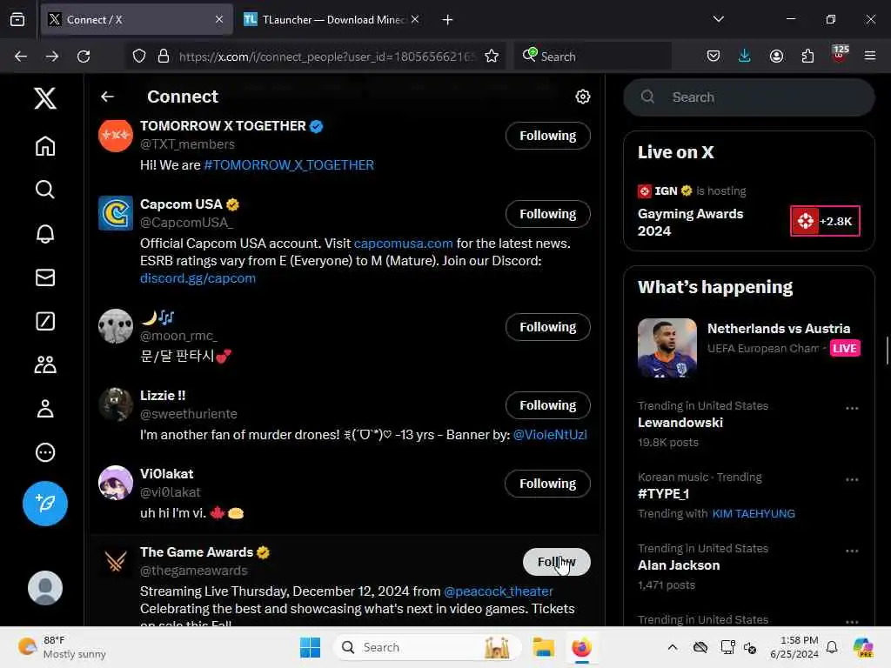Image resolution: width=891 pixels, height=668 pixels.
Task: Open Firefox account icon
Action: (776, 56)
